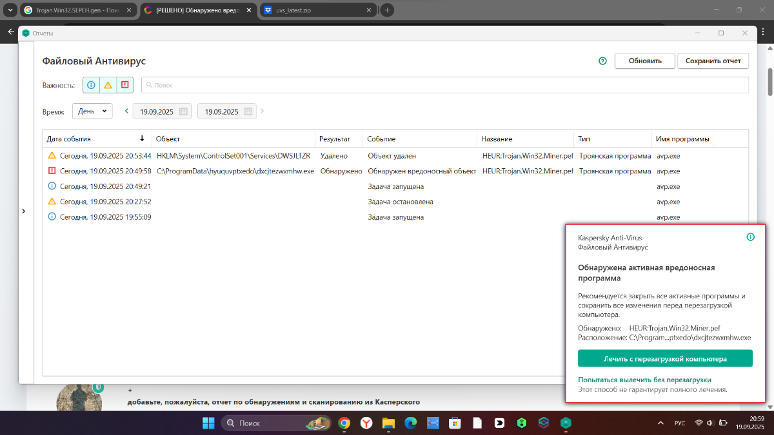The image size is (774, 435).
Task: Toggle the critical events importance filter
Action: [x=124, y=85]
